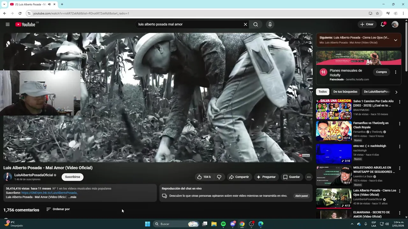Open Fernanfloo vs TheGrefg video thumbnail

coord(334,131)
